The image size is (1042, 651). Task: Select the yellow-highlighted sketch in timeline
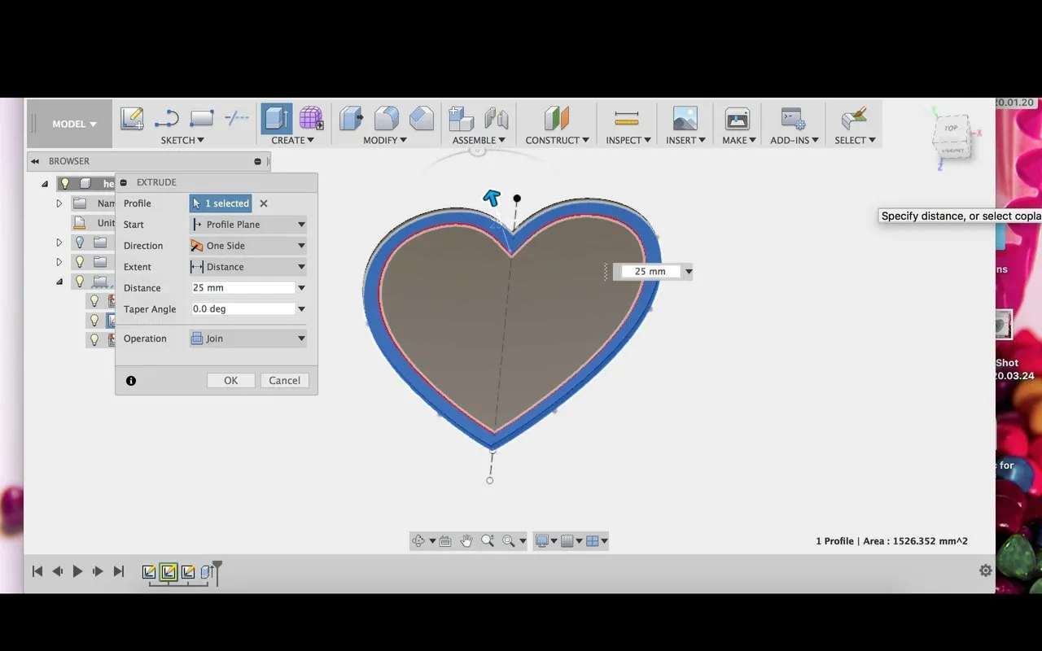tap(169, 572)
